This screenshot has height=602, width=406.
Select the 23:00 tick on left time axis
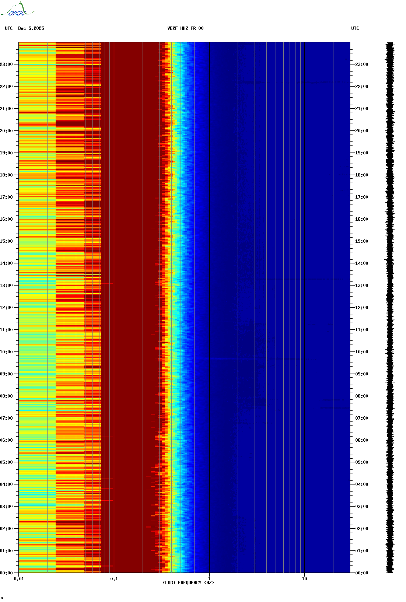click(7, 64)
